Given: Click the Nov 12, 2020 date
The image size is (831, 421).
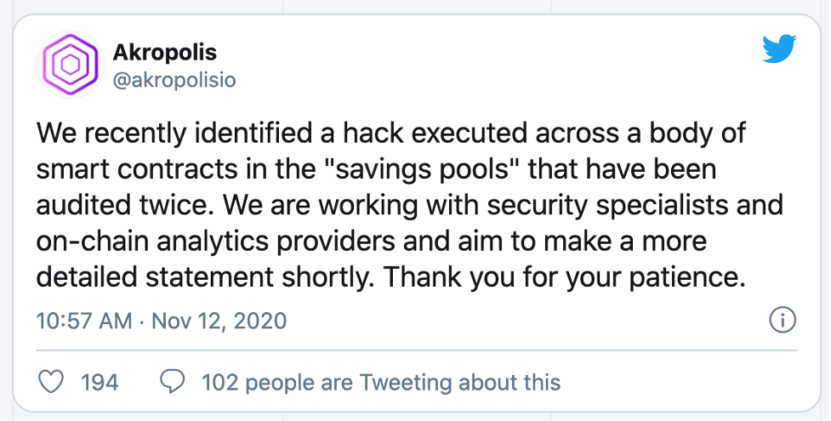Looking at the screenshot, I should [x=219, y=321].
